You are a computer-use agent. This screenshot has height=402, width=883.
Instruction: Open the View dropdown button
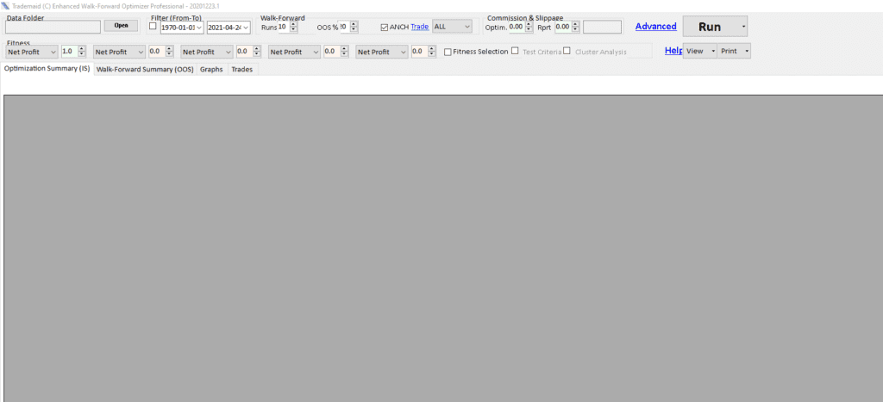point(698,52)
